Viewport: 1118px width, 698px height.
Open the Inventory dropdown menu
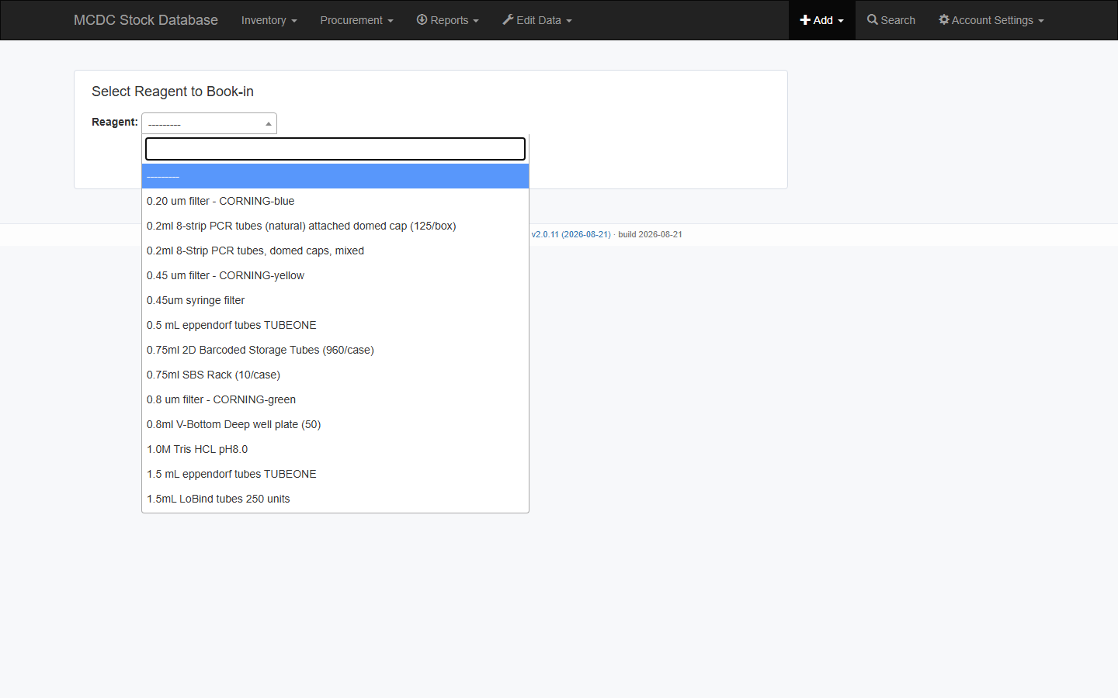(x=269, y=20)
